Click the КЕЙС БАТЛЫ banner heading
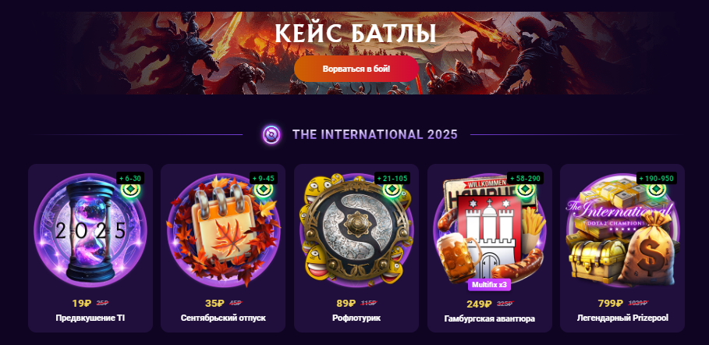The width and height of the screenshot is (709, 345). tap(356, 34)
